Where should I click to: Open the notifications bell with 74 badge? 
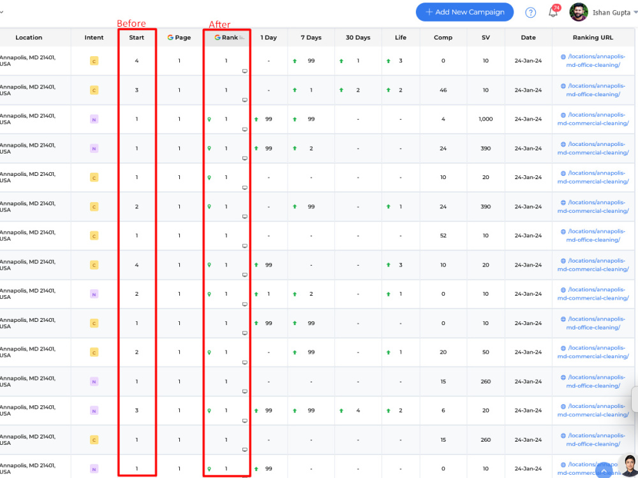(x=554, y=11)
